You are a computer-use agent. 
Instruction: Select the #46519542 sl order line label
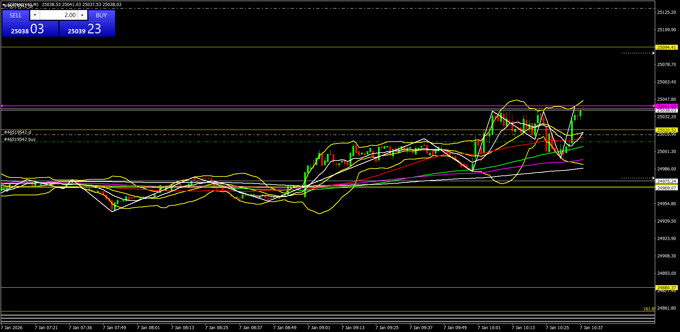[x=17, y=132]
